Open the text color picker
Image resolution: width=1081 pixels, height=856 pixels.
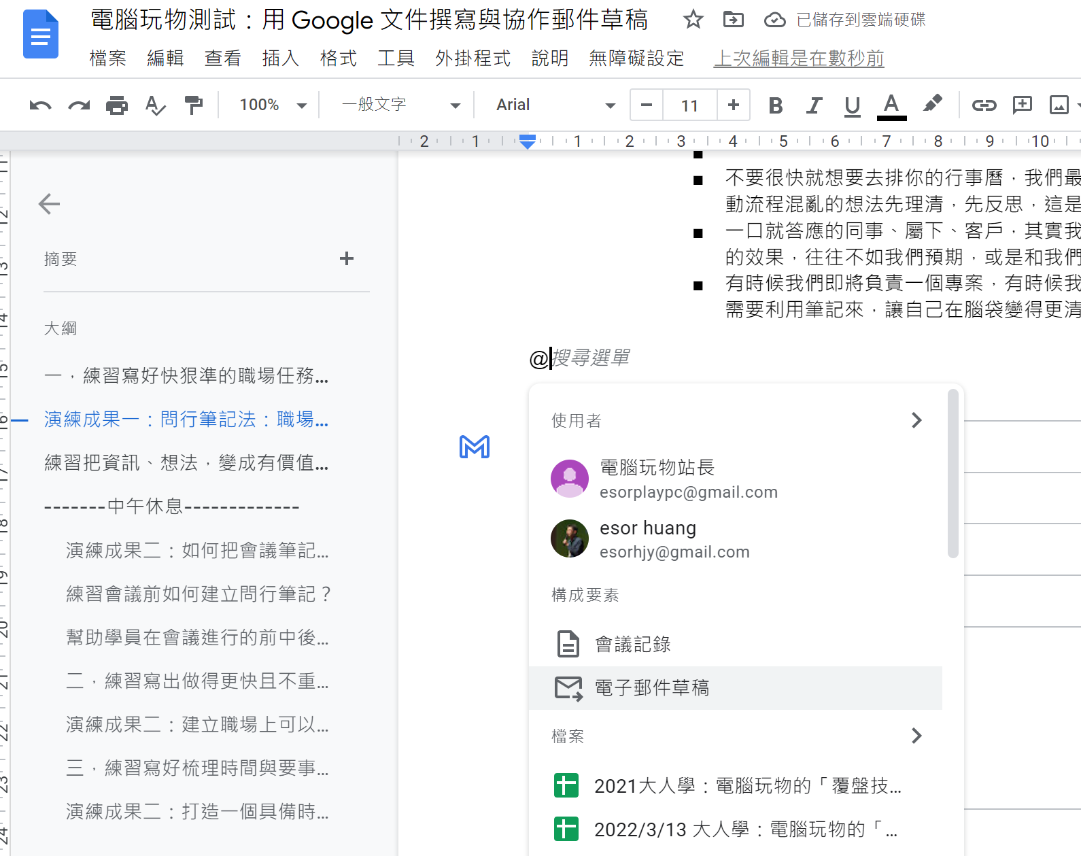click(x=891, y=106)
